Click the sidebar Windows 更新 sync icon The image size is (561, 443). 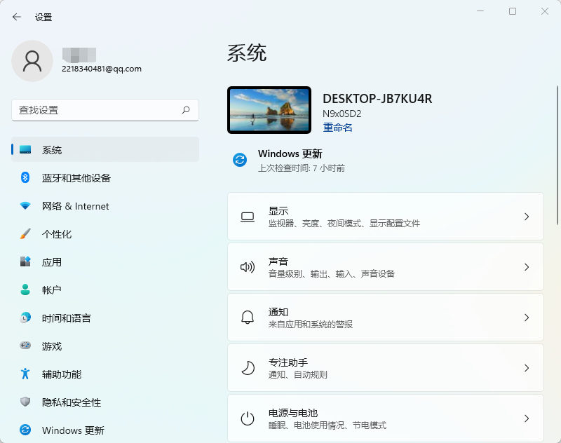click(x=25, y=430)
